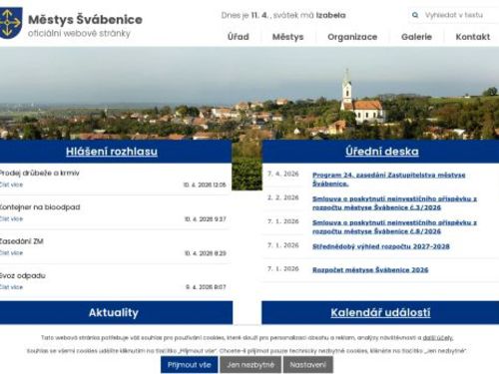The width and height of the screenshot is (499, 374).
Task: Click Číst více under Prodej drůbeže
Action: point(11,185)
